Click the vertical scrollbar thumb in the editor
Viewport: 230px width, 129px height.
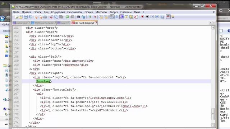(213, 114)
